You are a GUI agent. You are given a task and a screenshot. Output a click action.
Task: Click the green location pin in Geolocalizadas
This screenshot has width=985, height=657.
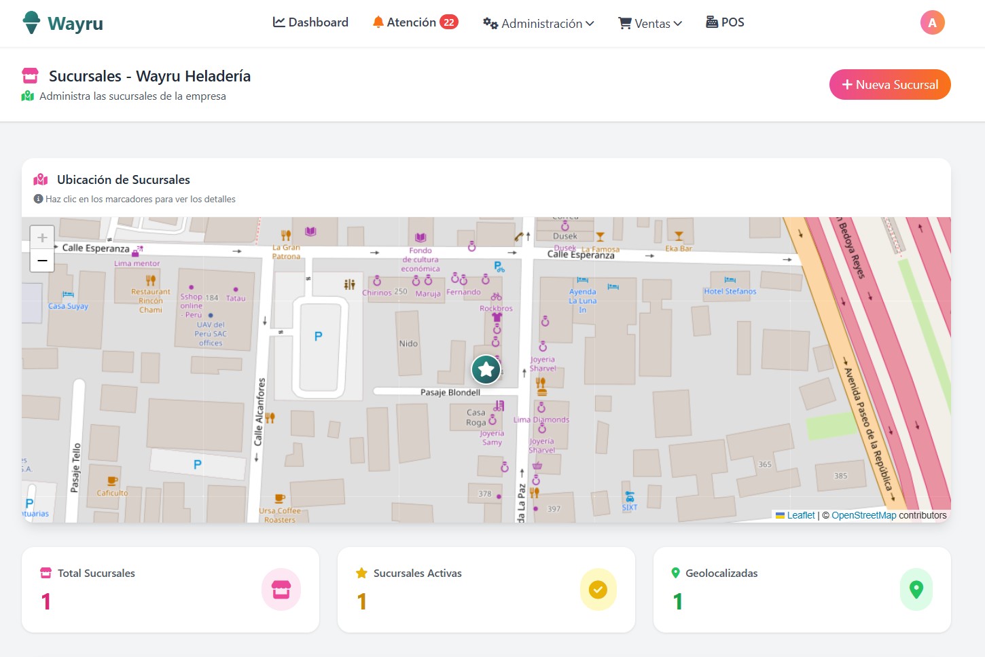916,590
